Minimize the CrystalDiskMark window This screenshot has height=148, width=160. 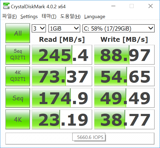click(113, 6)
